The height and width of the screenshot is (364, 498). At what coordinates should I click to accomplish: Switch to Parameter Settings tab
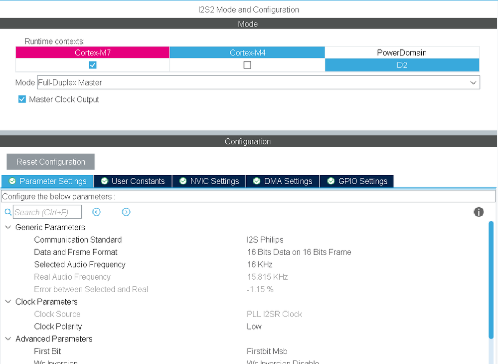(47, 181)
